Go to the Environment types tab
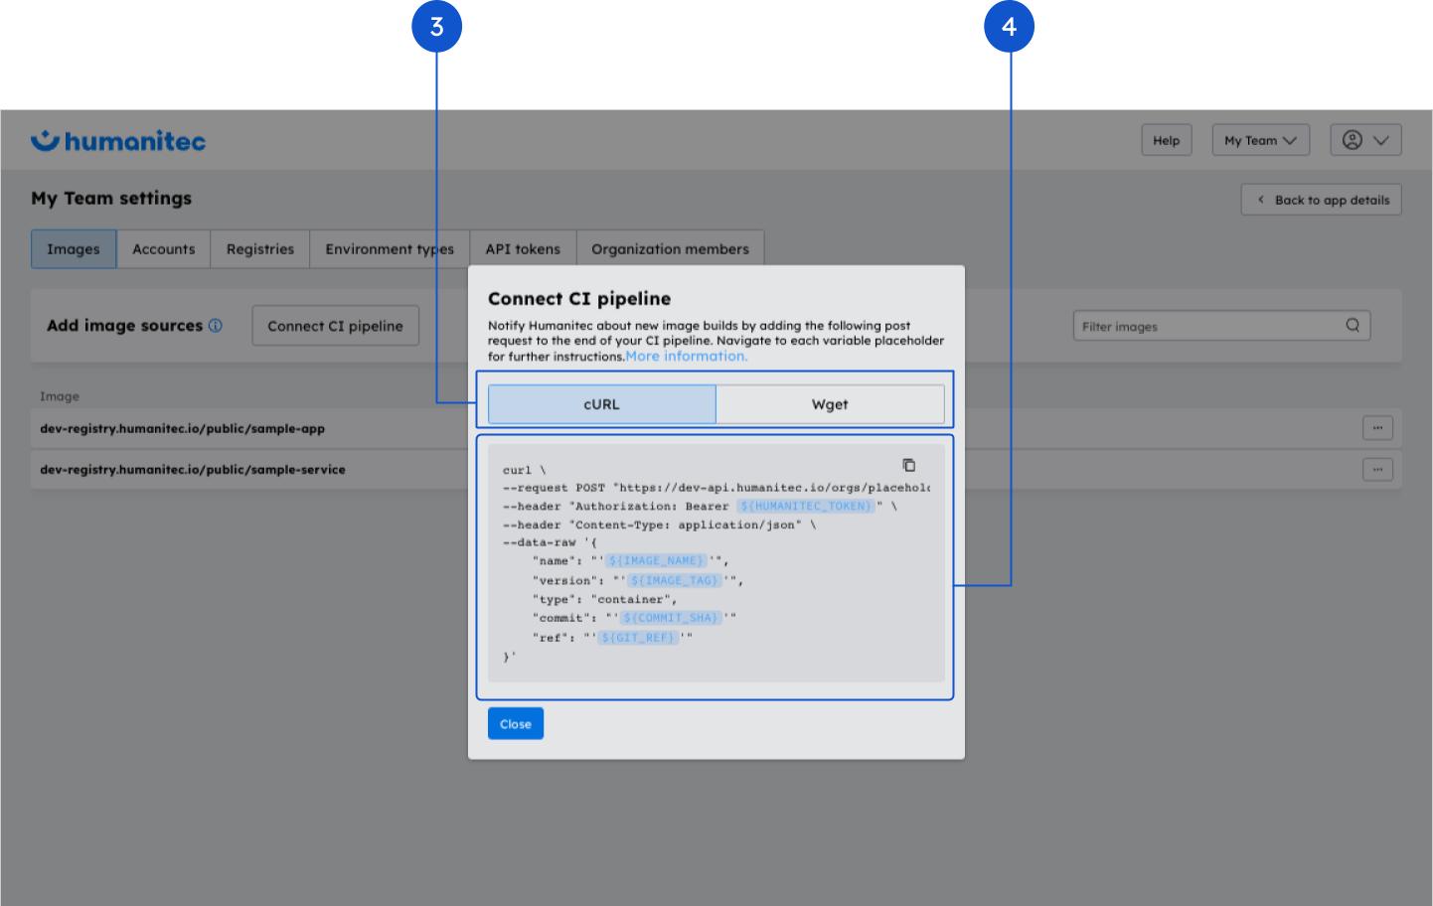1433x906 pixels. click(390, 249)
